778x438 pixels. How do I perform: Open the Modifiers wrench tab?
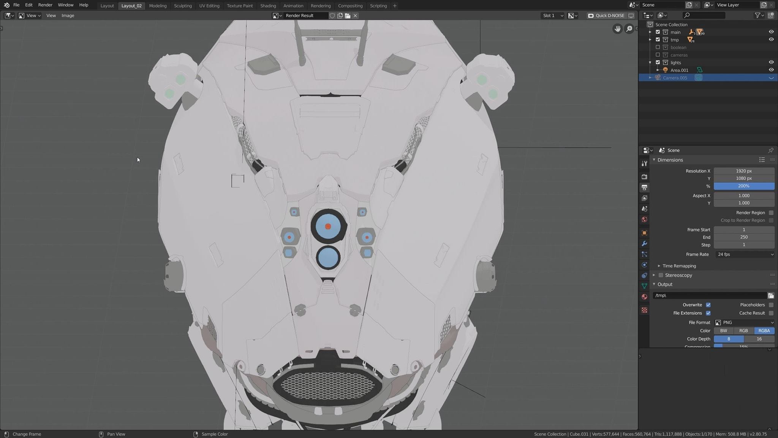pos(644,243)
